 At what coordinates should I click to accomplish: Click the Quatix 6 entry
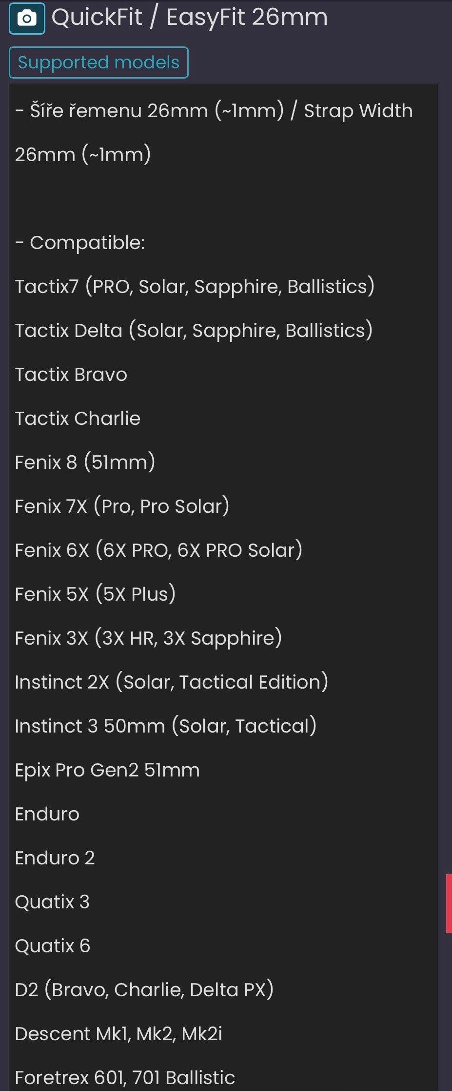click(x=53, y=946)
